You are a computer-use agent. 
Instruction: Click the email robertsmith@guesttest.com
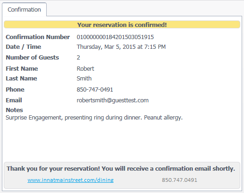point(112,100)
